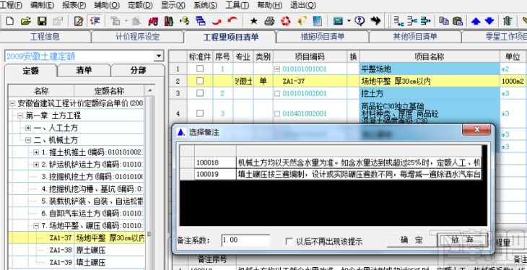
Task: Collapse item code 010101001001 row
Action: click(277, 69)
